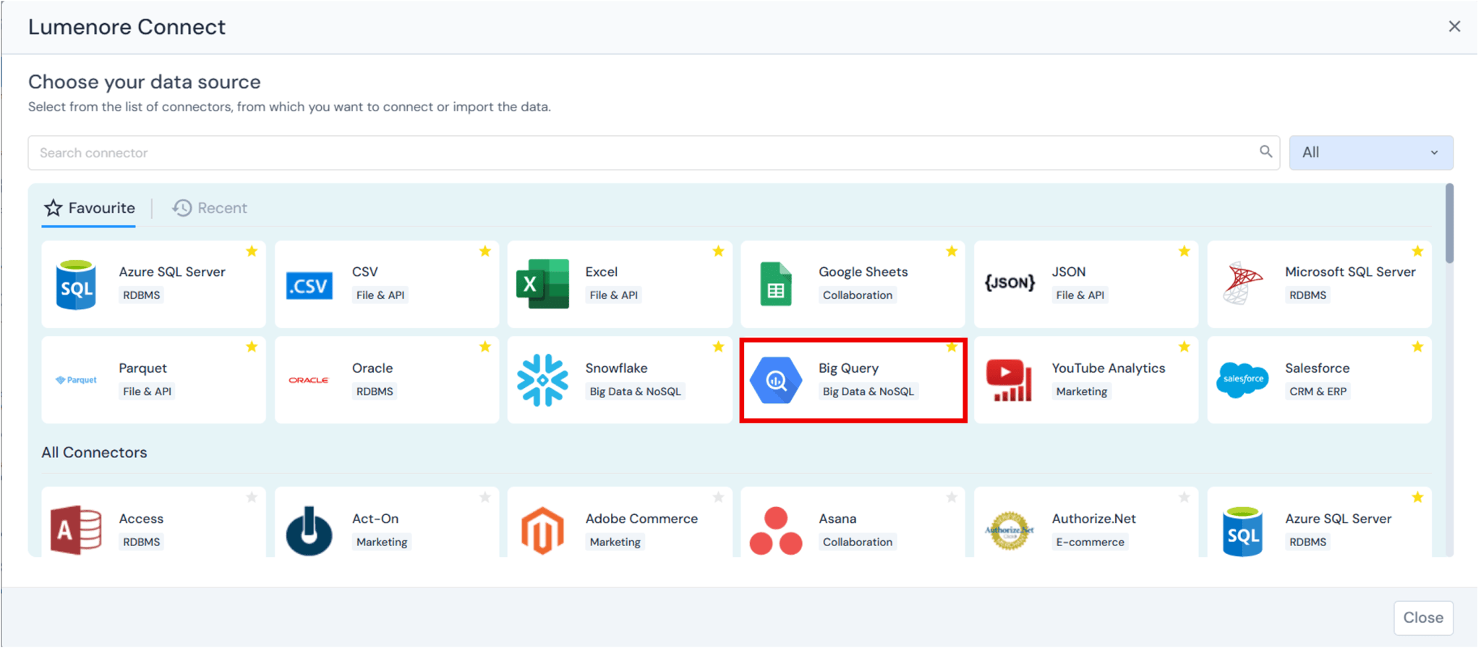This screenshot has height=648, width=1481.
Task: Click the connector list scrollbar
Action: click(1449, 224)
